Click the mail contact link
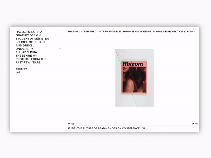The height and width of the screenshot is (158, 211). coord(18,72)
